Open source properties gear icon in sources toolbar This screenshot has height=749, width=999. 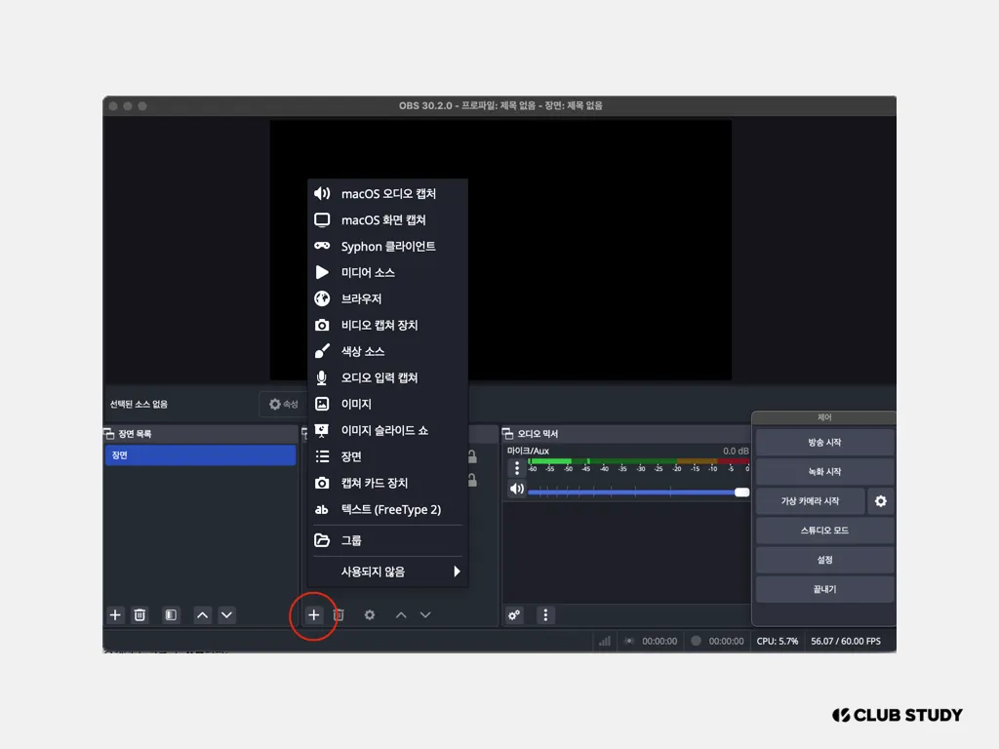[x=370, y=615]
